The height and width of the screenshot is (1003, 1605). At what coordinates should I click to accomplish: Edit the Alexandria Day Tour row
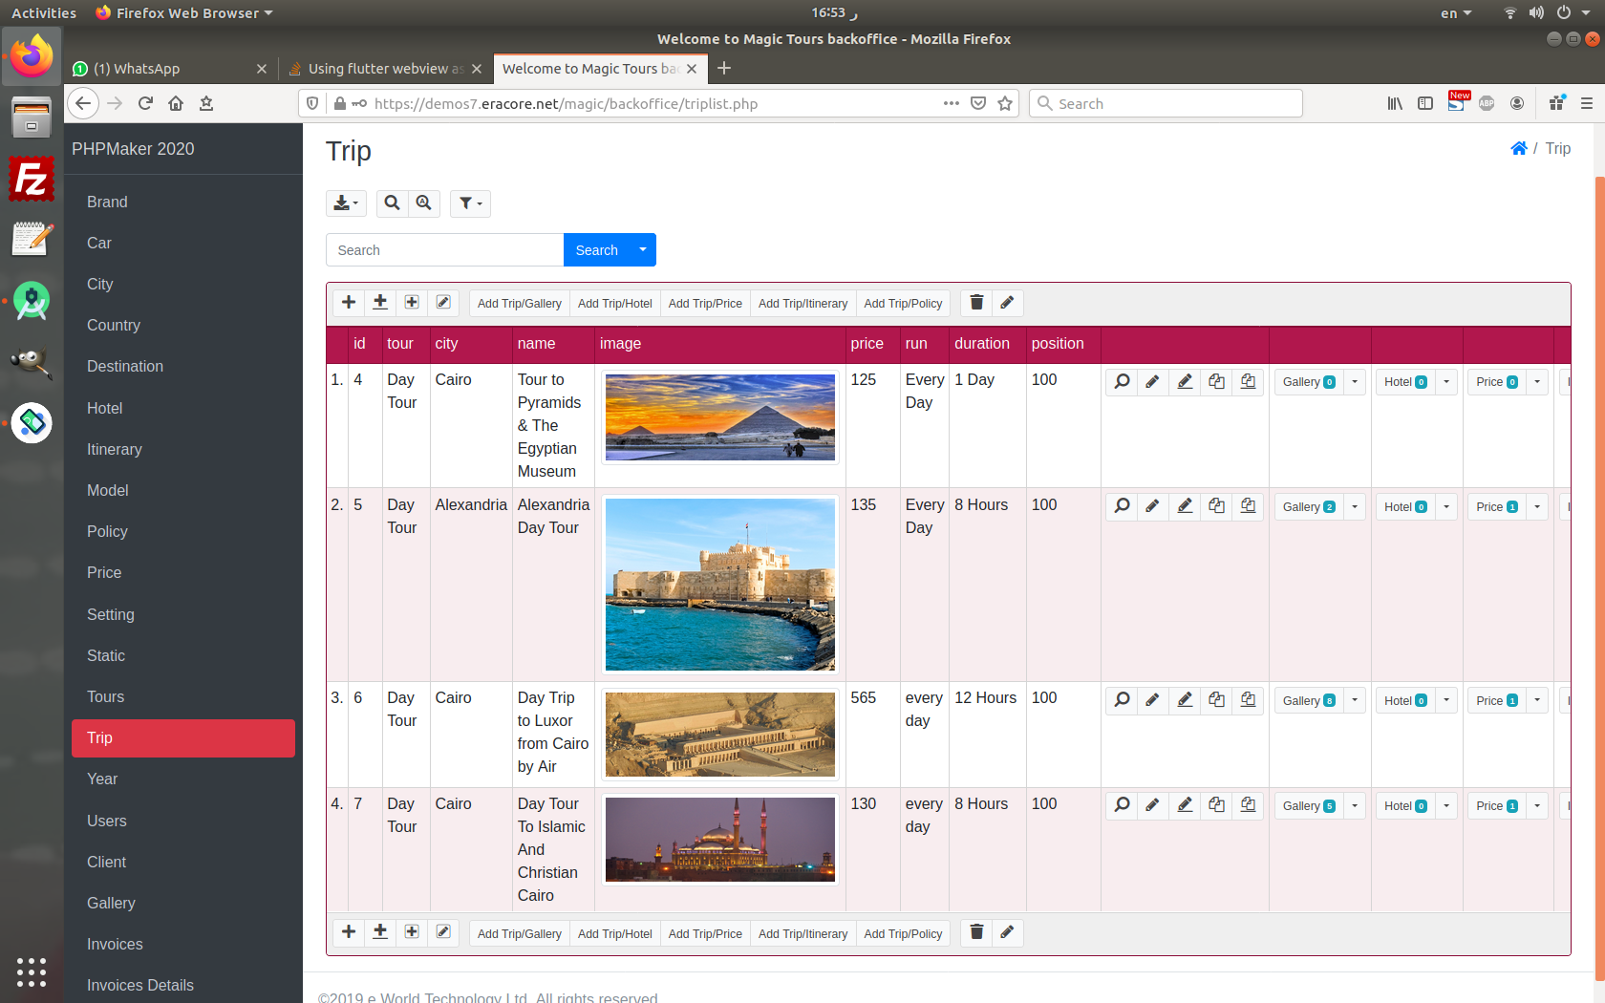coord(1153,507)
